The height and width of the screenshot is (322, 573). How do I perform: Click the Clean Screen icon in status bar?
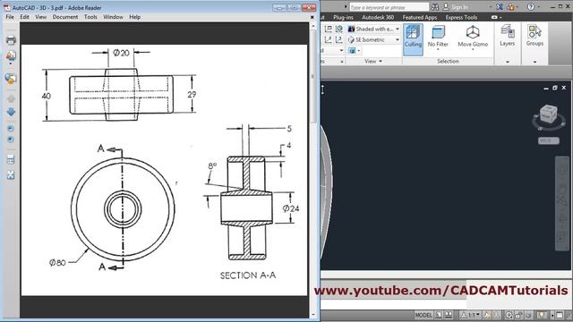click(x=560, y=315)
